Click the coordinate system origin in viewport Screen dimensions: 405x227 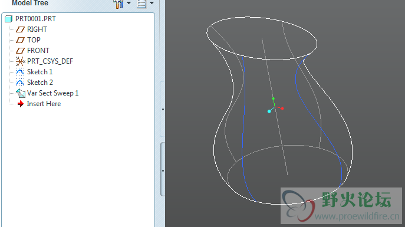(275, 107)
